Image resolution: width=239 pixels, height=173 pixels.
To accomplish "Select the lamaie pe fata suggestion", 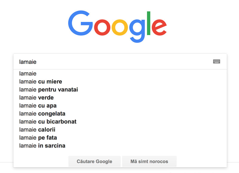I will tap(120, 138).
